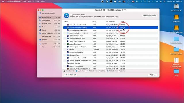
Task: Select Music in the sidebar
Action: (x=49, y=30)
